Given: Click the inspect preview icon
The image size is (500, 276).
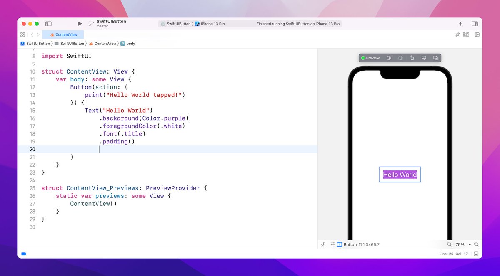Looking at the screenshot, I should coord(400,58).
